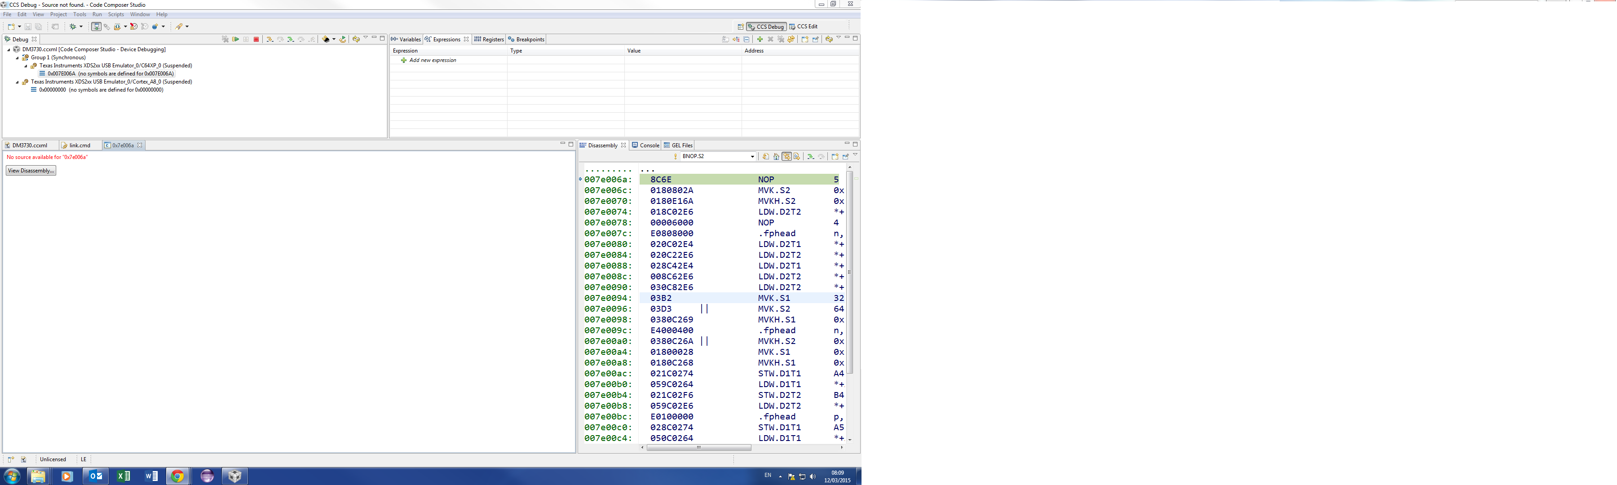Viewport: 1617px width, 485px height.
Task: Click the green Assembly Step Into icon
Action: tap(291, 40)
